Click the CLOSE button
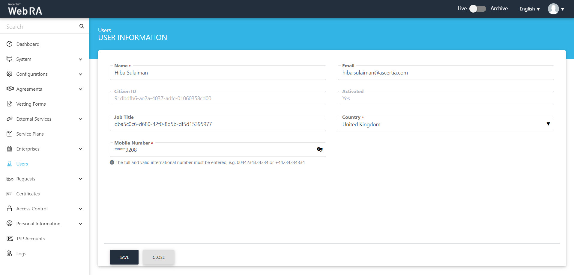This screenshot has height=275, width=574. pos(158,257)
